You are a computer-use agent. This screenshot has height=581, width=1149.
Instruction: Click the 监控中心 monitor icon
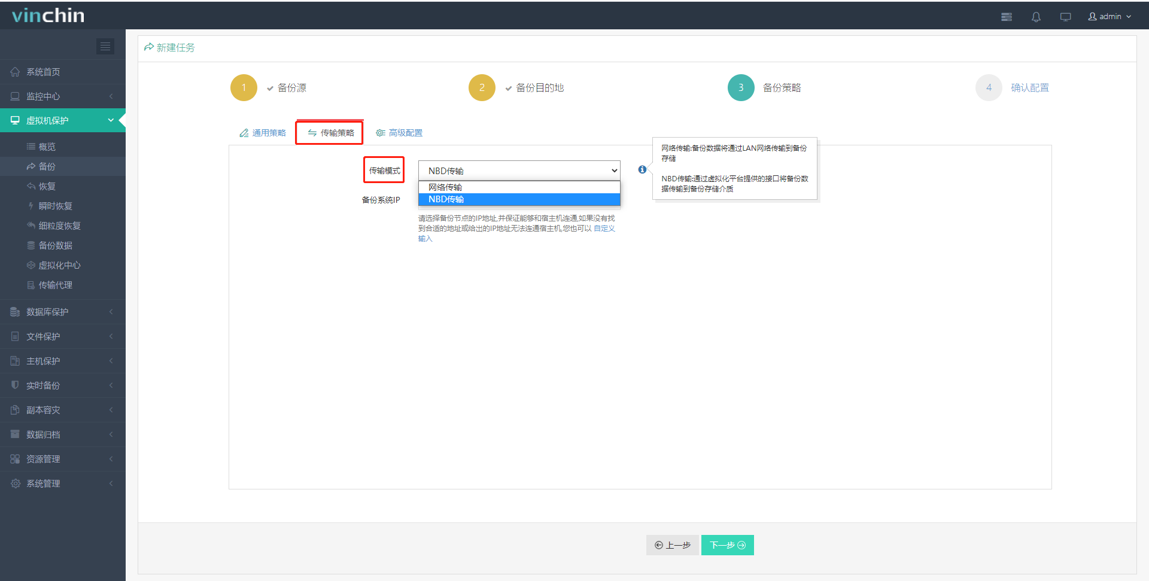pyautogui.click(x=15, y=96)
